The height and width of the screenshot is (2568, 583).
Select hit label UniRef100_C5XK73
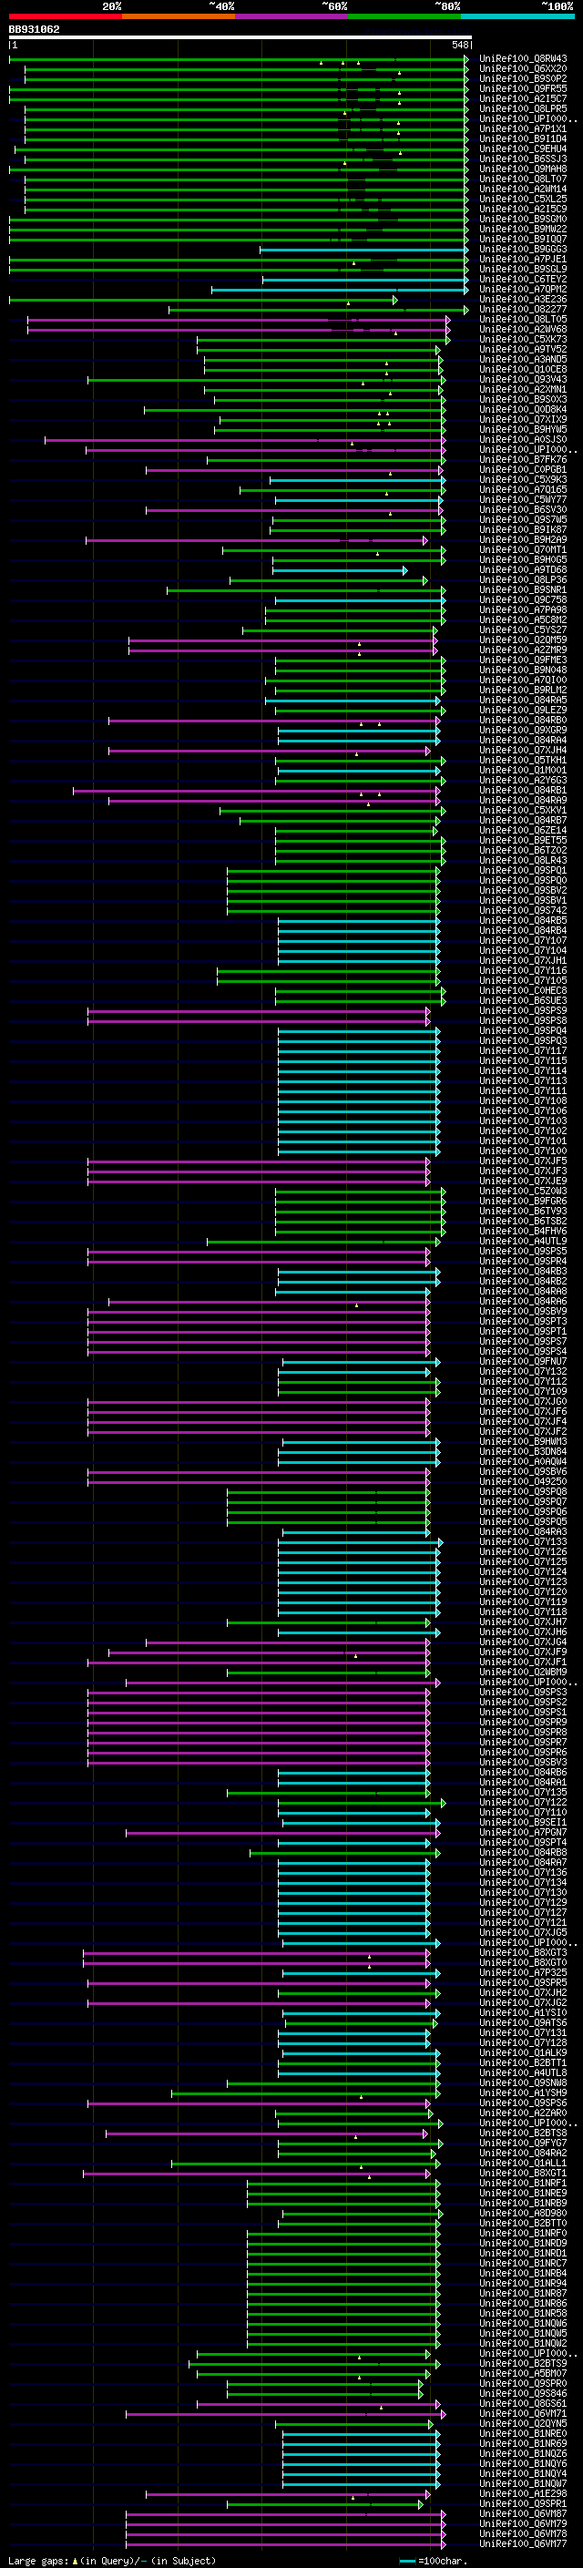click(522, 339)
